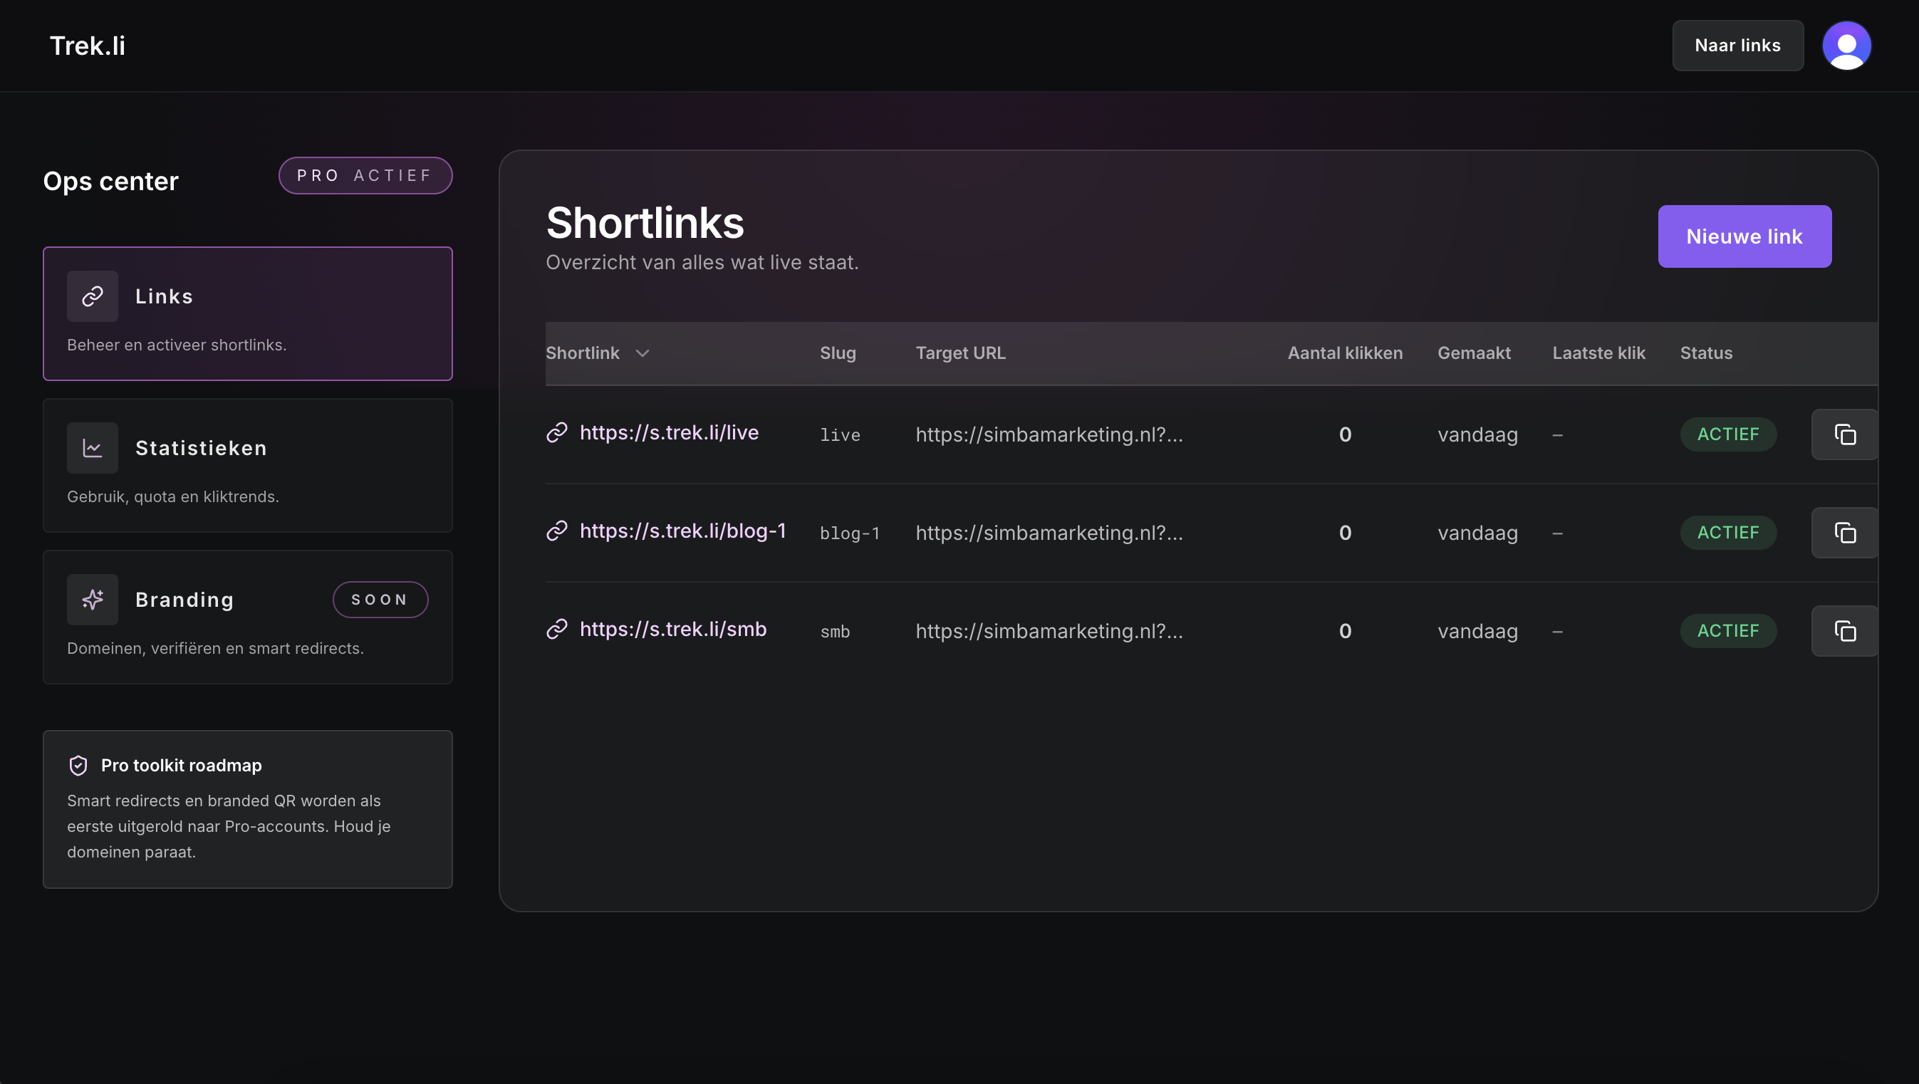Click the link icon beside s.trek.li/blog-1
This screenshot has height=1084, width=1919.
coord(557,531)
